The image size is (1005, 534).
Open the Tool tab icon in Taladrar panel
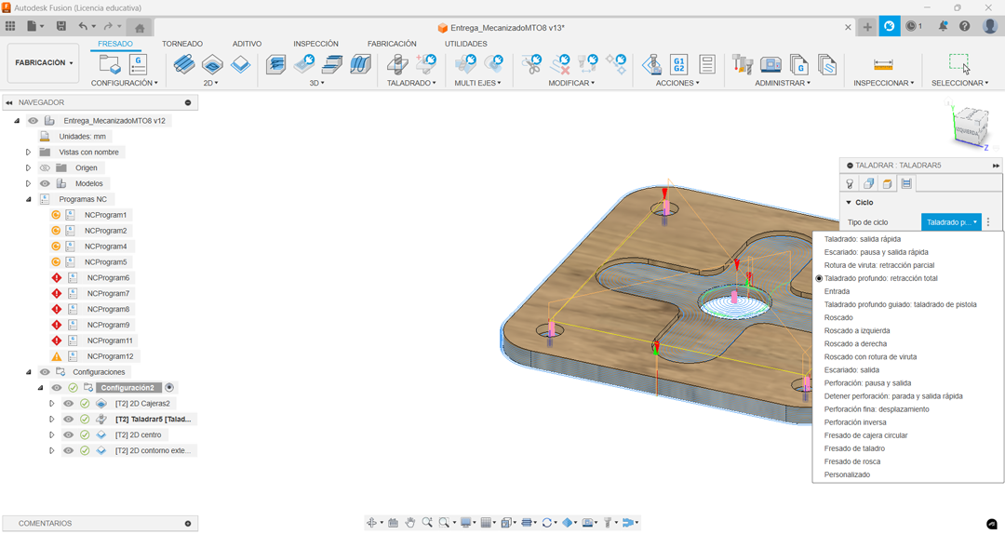tap(850, 184)
